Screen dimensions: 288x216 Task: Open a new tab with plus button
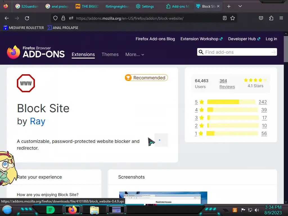click(x=229, y=6)
